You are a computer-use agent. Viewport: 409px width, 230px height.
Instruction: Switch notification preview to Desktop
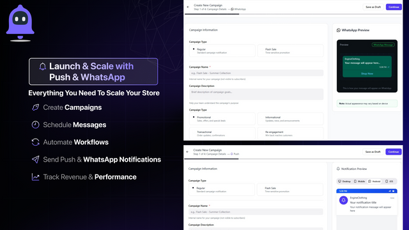click(344, 181)
